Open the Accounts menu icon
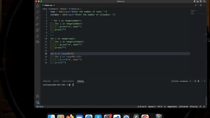Viewport: 210px width, 118px height. click(37, 96)
